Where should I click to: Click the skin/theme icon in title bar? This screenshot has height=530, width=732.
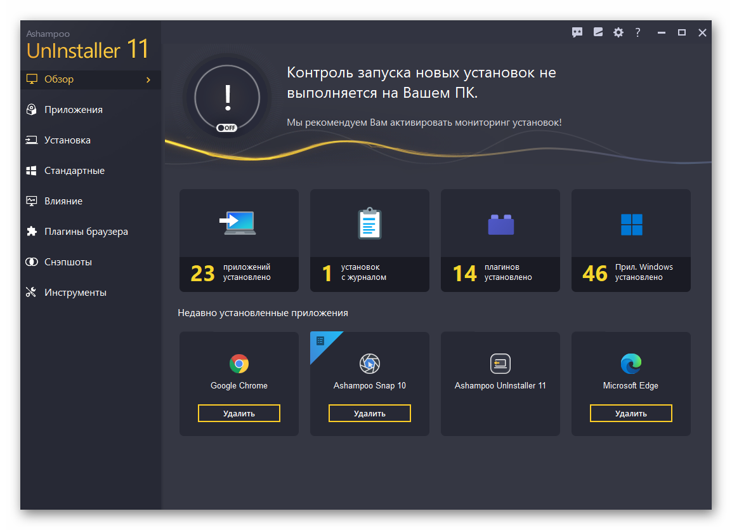(598, 32)
